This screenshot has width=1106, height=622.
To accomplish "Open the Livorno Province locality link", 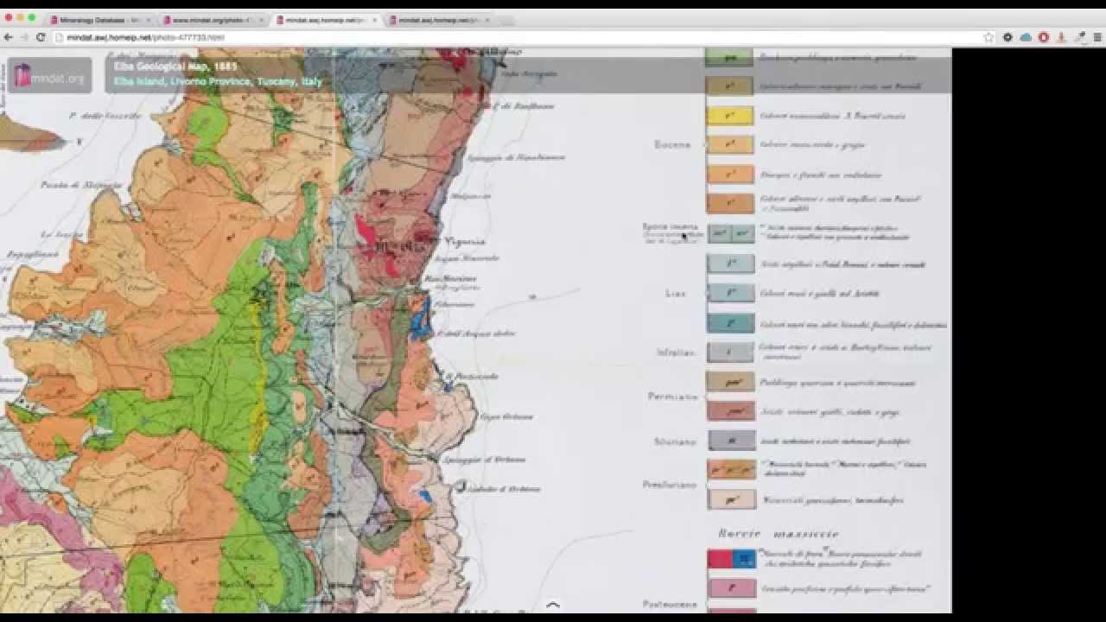I will point(211,81).
